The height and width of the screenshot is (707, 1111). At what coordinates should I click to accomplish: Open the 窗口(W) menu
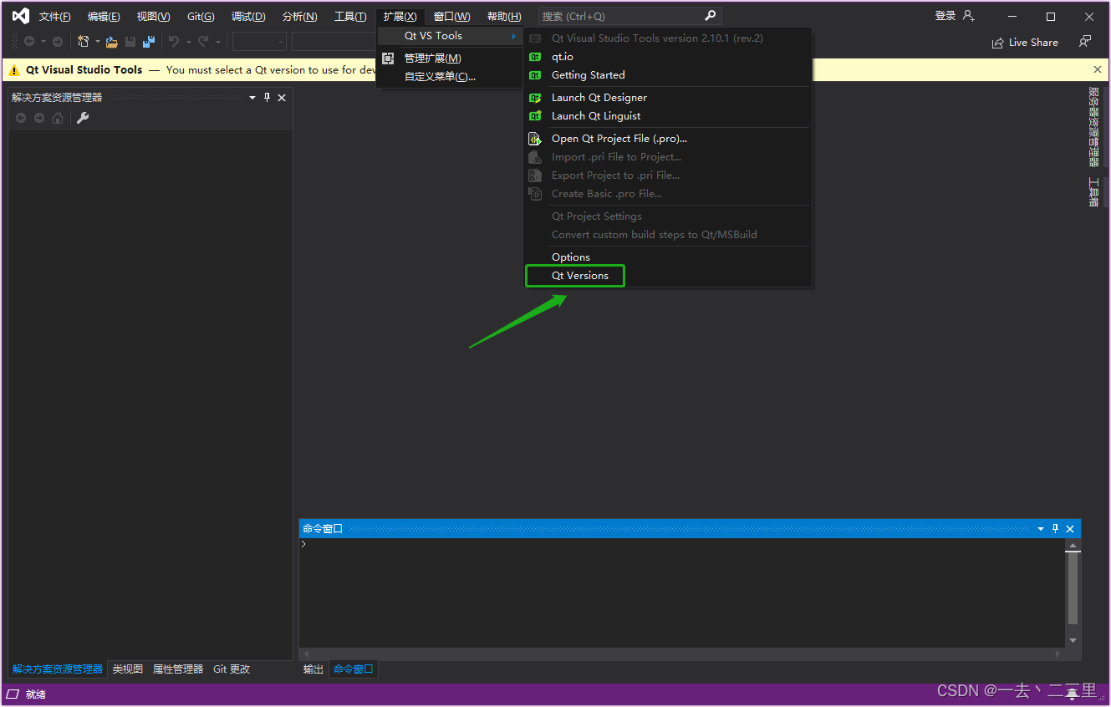[x=451, y=17]
